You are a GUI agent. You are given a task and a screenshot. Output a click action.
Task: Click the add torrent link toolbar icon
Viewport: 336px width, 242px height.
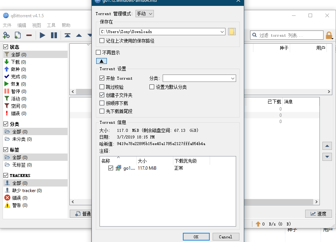pos(6,35)
